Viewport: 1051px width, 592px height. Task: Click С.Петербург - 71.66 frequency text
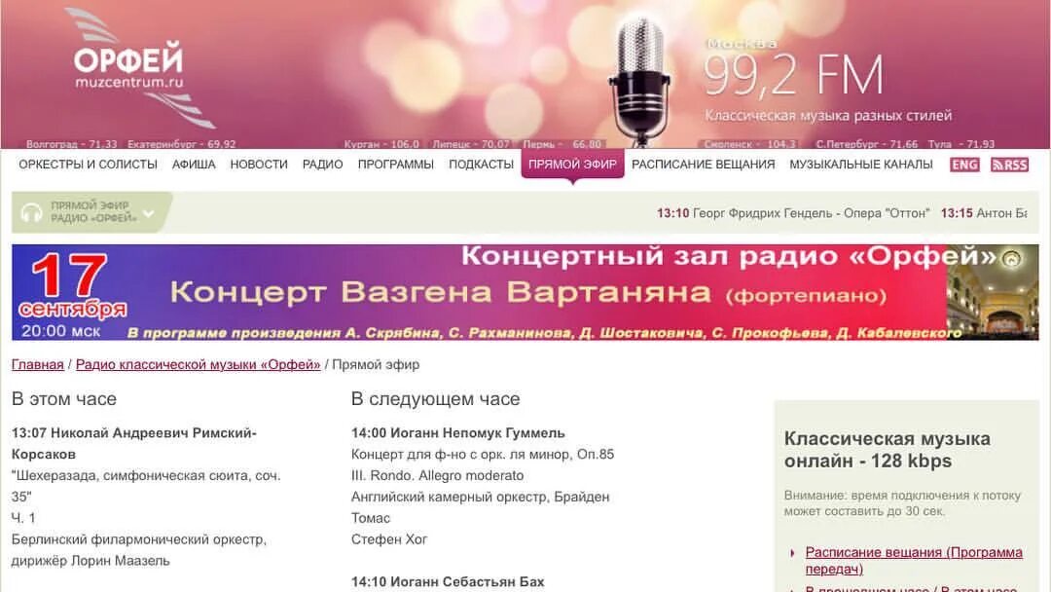click(867, 144)
